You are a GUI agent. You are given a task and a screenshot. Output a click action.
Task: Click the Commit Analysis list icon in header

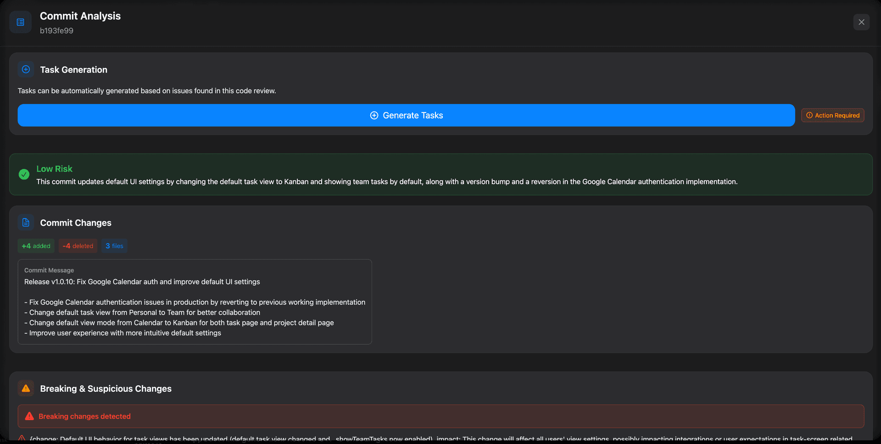20,22
